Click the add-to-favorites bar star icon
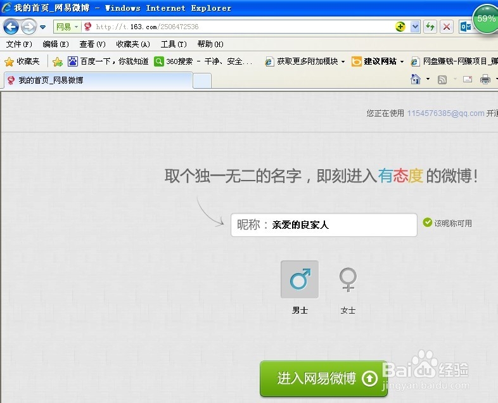The image size is (498, 403). tap(58, 61)
